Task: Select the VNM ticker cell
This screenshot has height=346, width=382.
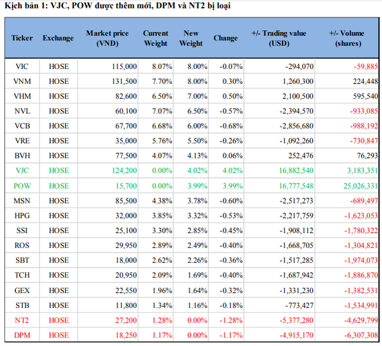Action: pyautogui.click(x=22, y=81)
